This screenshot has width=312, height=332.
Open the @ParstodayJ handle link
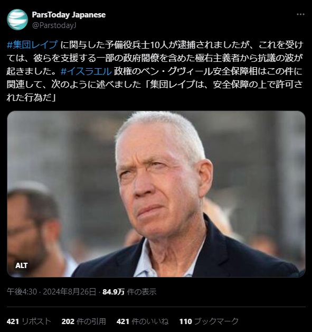[54, 25]
